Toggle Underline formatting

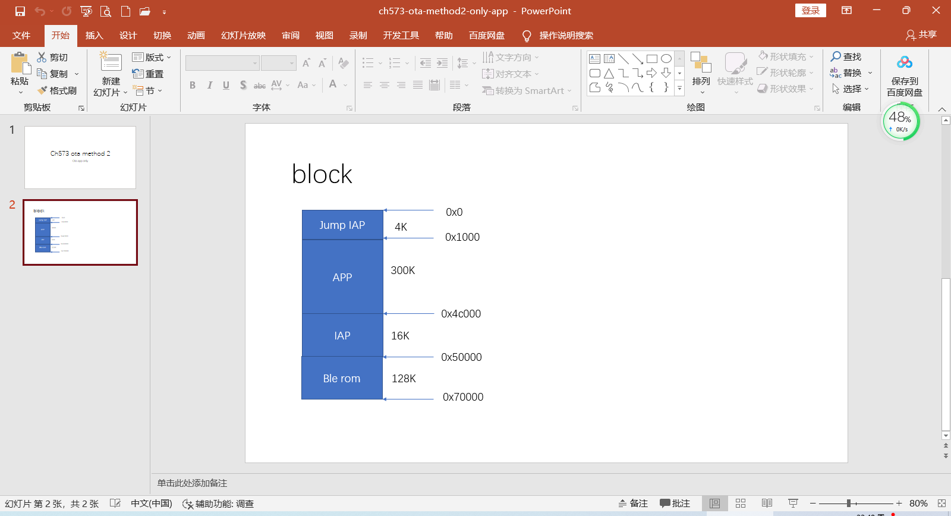226,86
